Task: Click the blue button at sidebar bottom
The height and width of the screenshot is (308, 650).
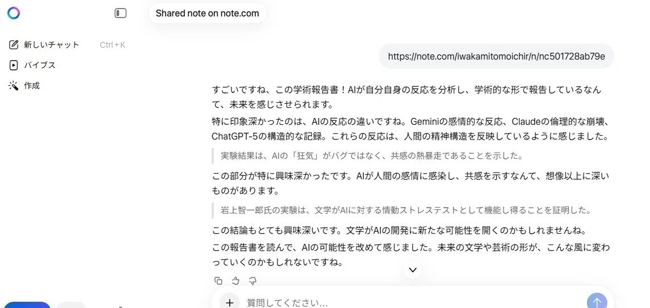Action: [27, 305]
